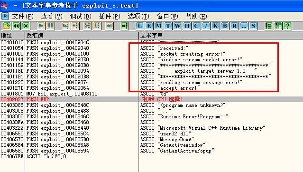This screenshot has height=172, width=303.
Task: Click the Open file toolbar icon
Action: pyautogui.click(x=7, y=26)
